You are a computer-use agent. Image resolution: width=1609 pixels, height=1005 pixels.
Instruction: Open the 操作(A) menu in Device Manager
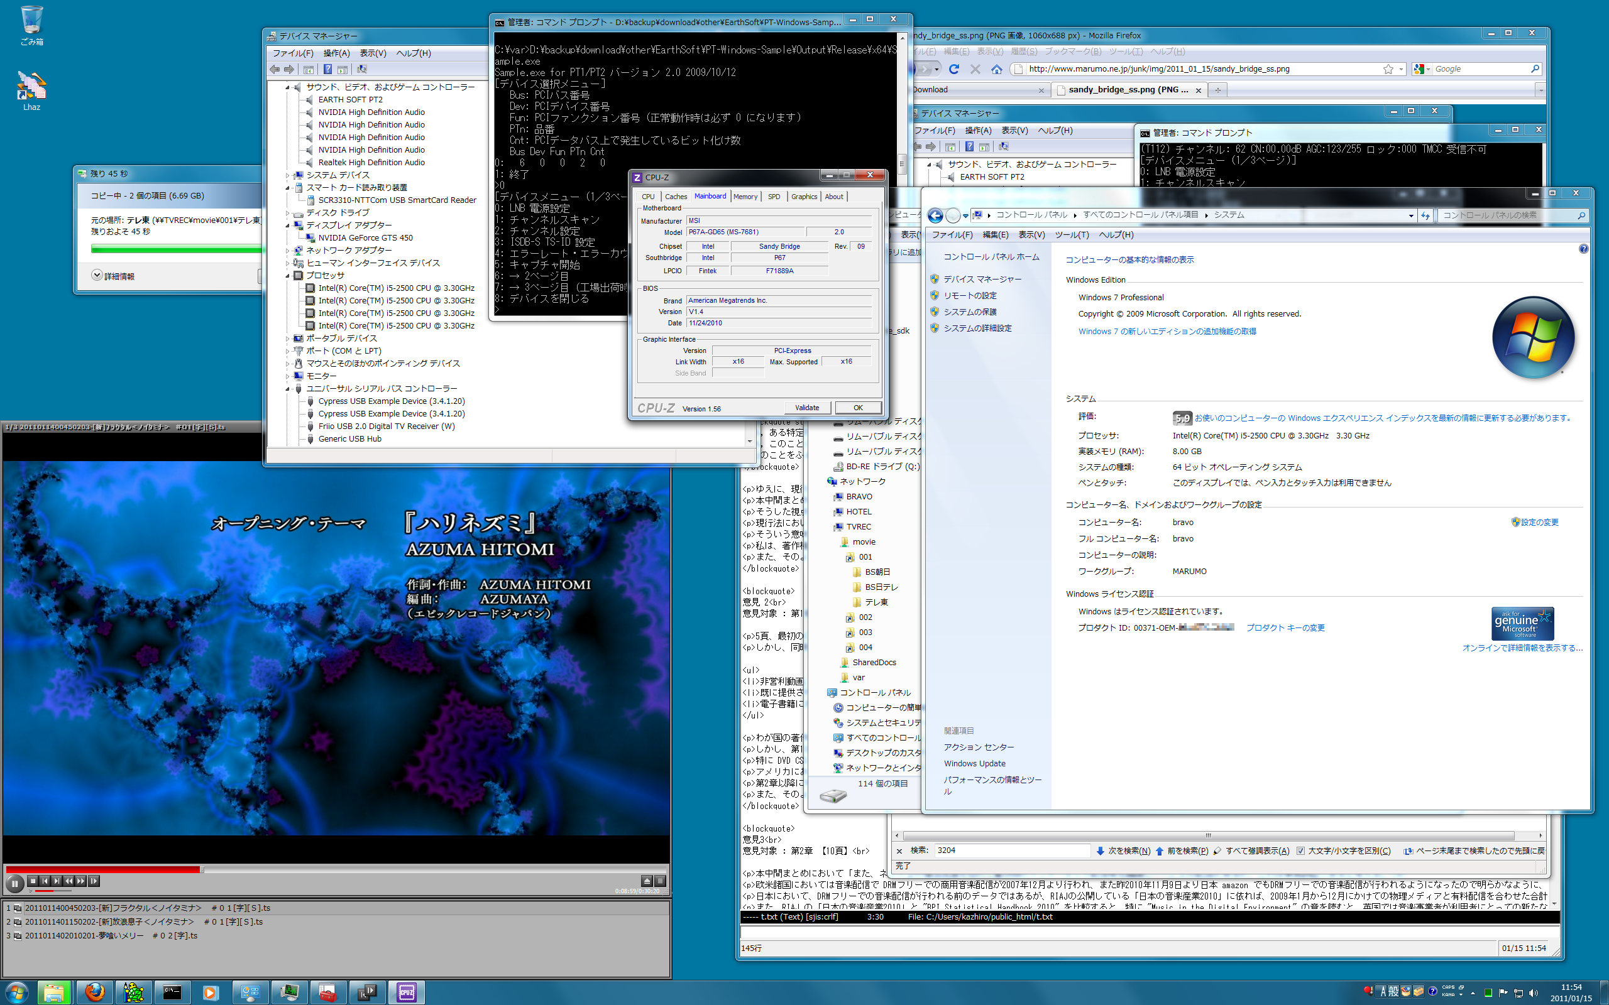click(x=336, y=53)
